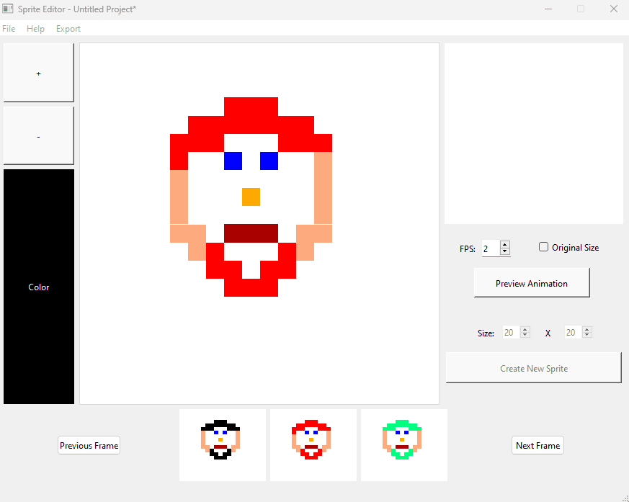Increase sprite width with up arrow

point(525,329)
